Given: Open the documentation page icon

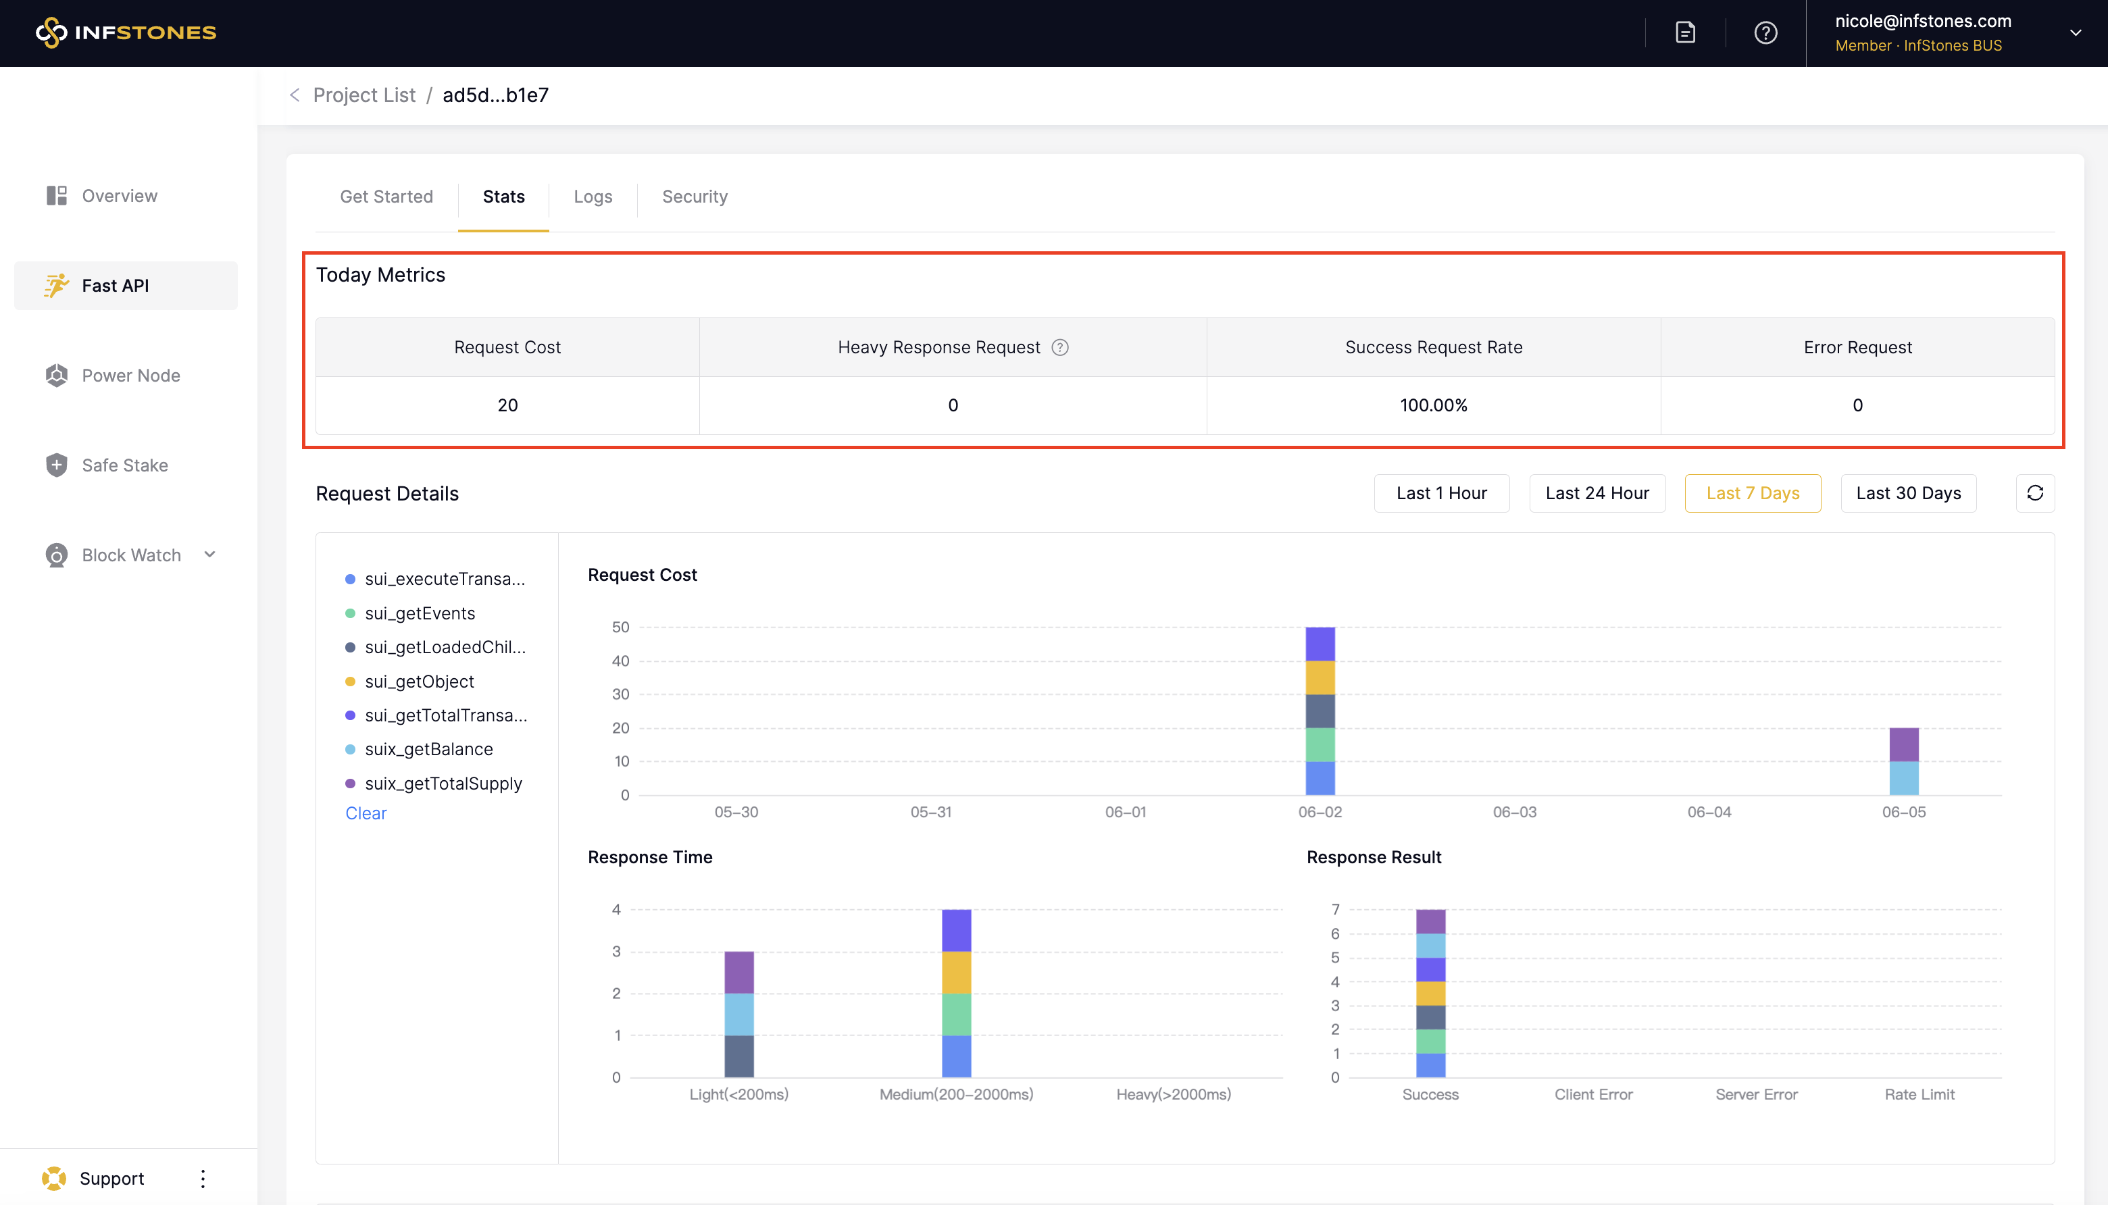Looking at the screenshot, I should [1685, 32].
